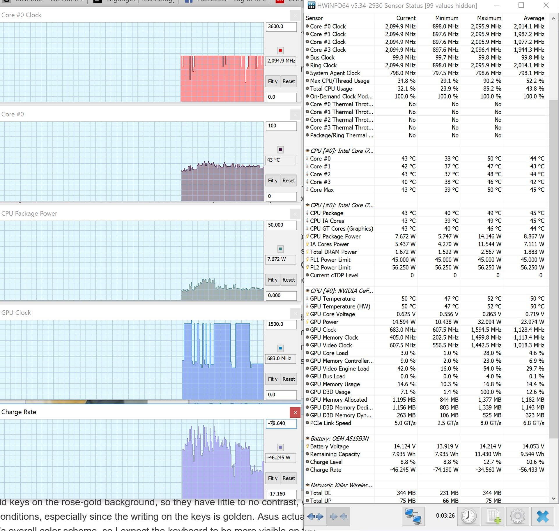
Task: Click the expand-right arrows icon in HWiNFO toolbar
Action: 315,516
